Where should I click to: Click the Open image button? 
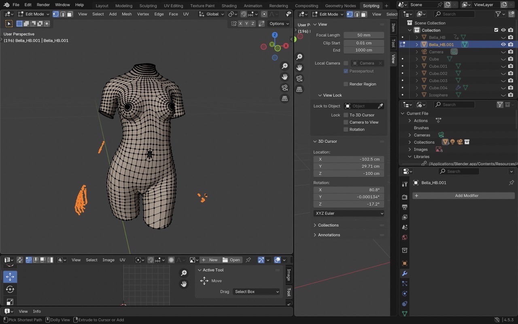click(231, 260)
